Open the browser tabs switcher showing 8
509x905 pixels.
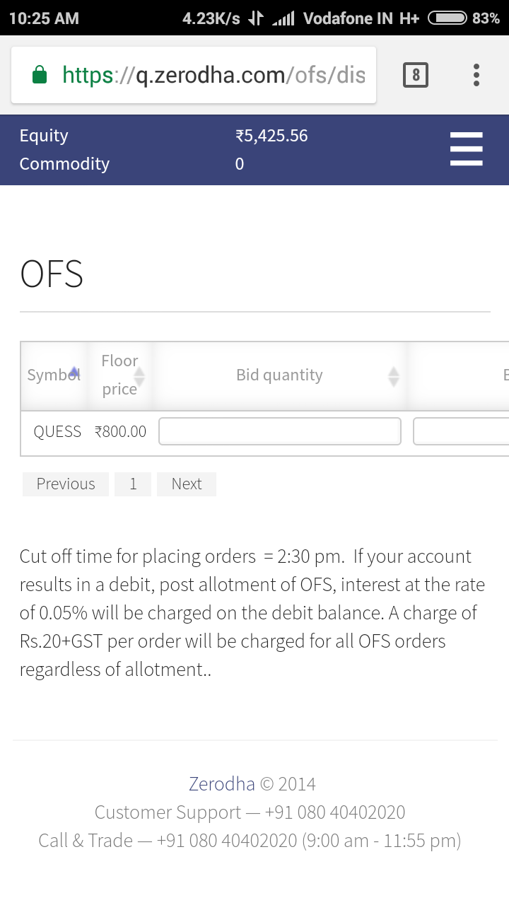tap(416, 75)
